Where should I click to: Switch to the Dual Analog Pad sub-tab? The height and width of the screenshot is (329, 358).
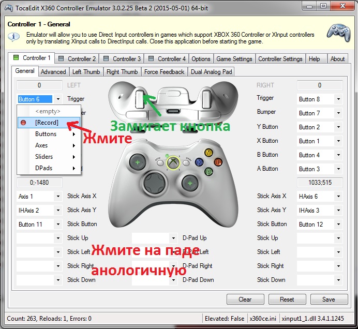pyautogui.click(x=212, y=72)
